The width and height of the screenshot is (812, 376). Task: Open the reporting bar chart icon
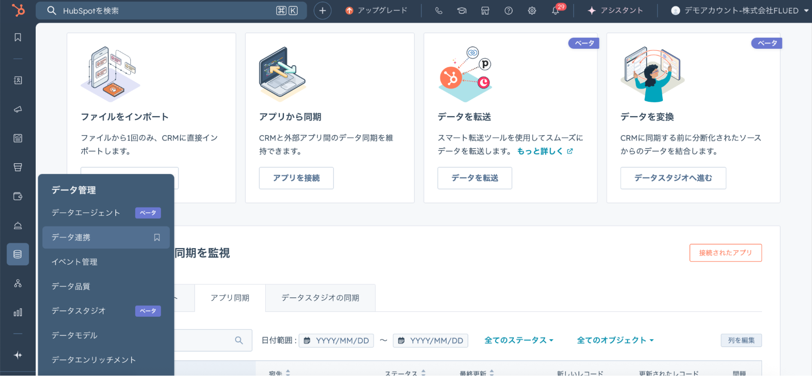point(18,312)
